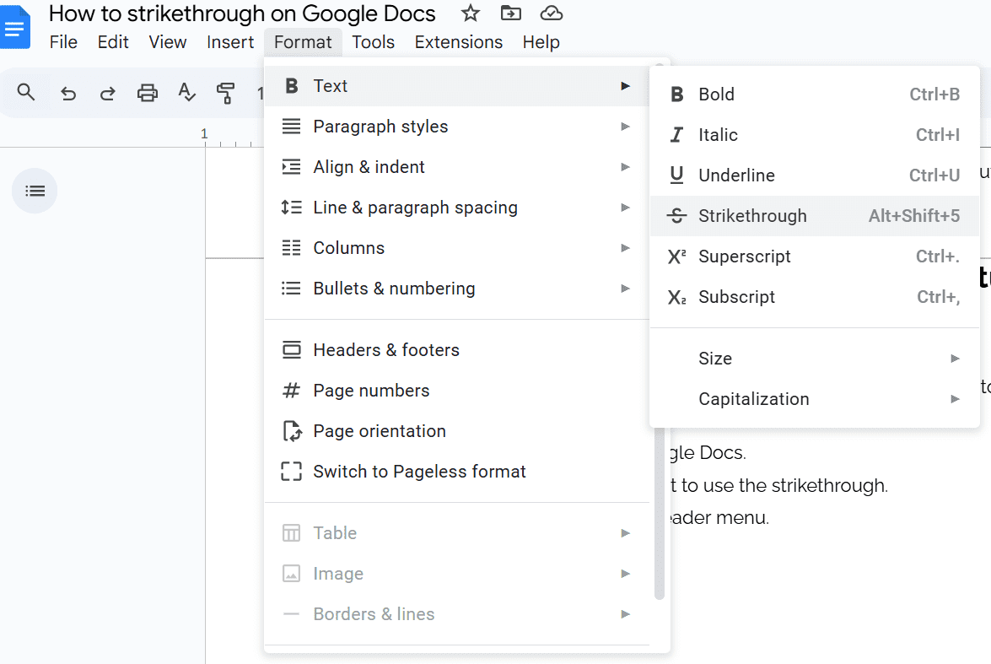Redo the last action
This screenshot has height=664, width=991.
click(x=107, y=94)
